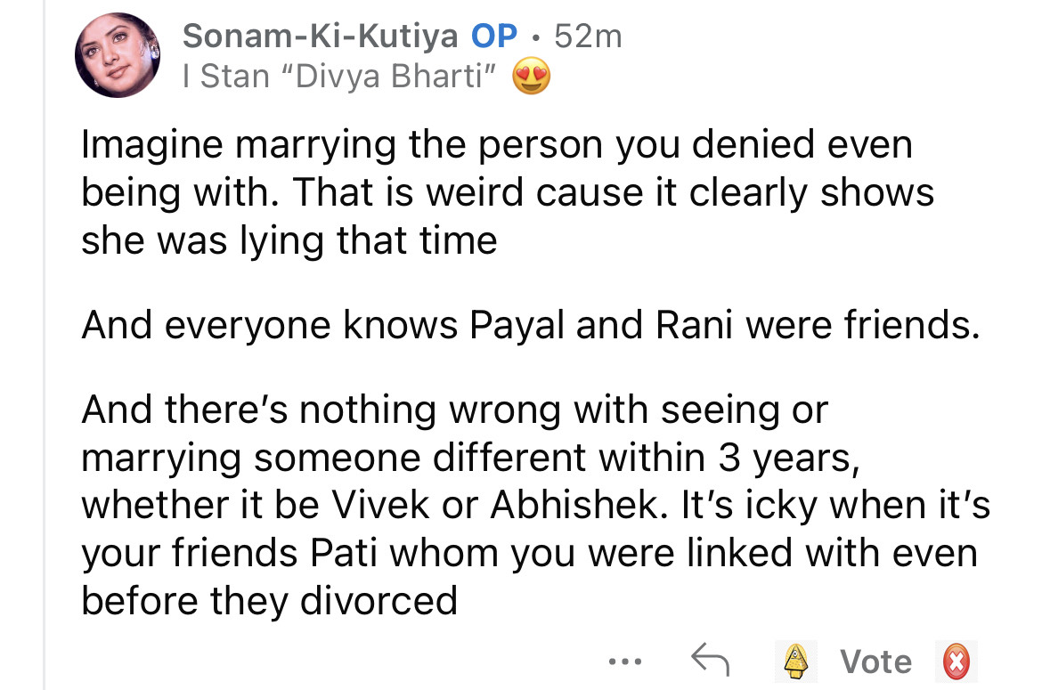Click the 52m comment timestamp
This screenshot has height=690, width=1042.
587,37
